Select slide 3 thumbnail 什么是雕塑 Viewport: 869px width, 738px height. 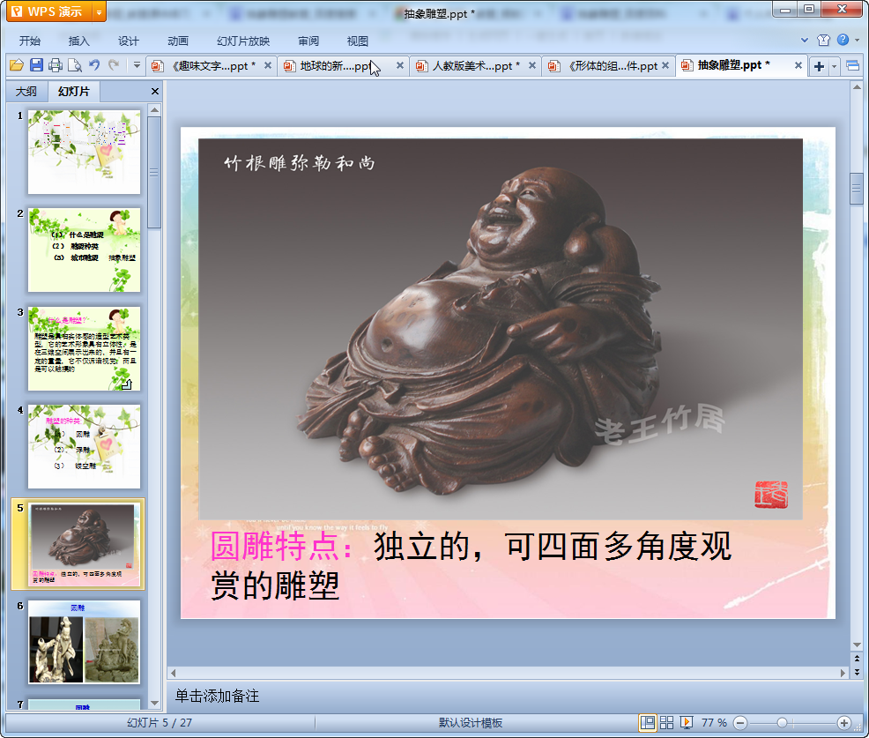[x=85, y=348]
